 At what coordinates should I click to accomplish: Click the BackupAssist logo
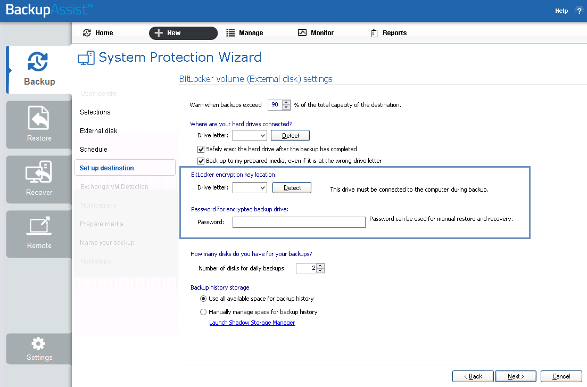click(x=49, y=10)
